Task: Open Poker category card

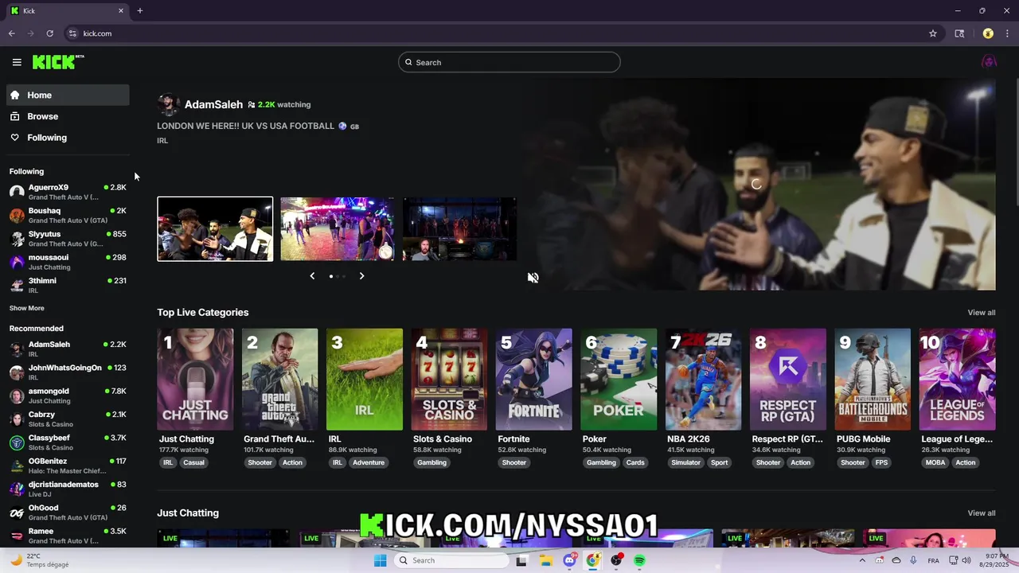Action: [x=619, y=380]
